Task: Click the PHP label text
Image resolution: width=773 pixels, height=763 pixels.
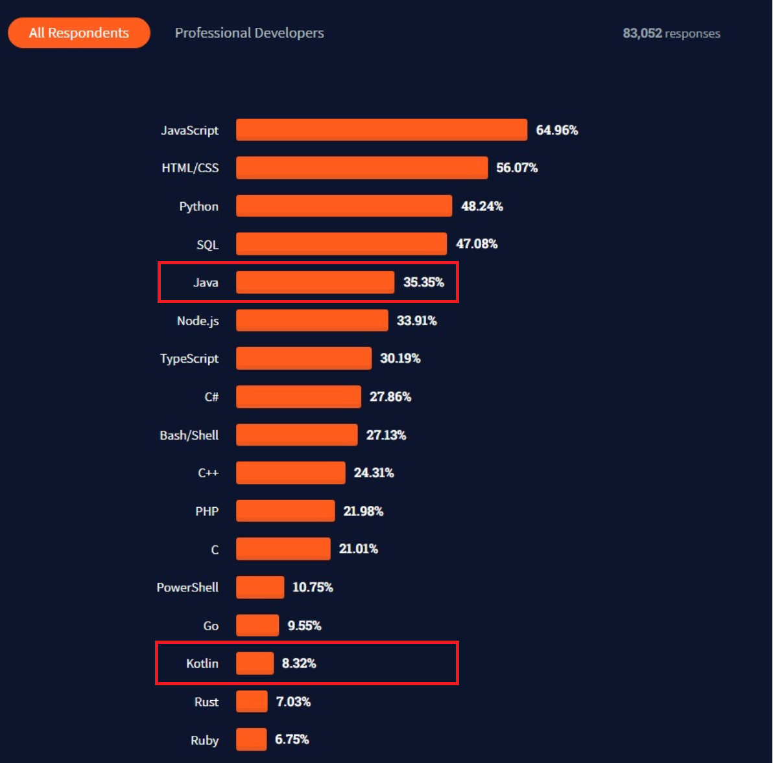Action: click(x=207, y=512)
